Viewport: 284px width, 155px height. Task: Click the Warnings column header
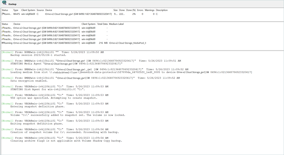coord(149,10)
